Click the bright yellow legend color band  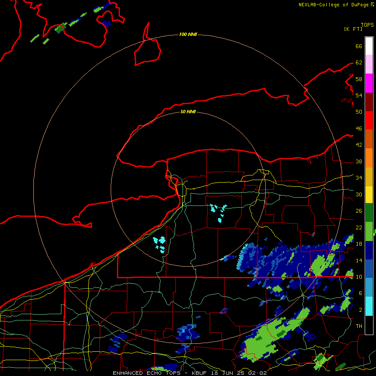coord(369,195)
